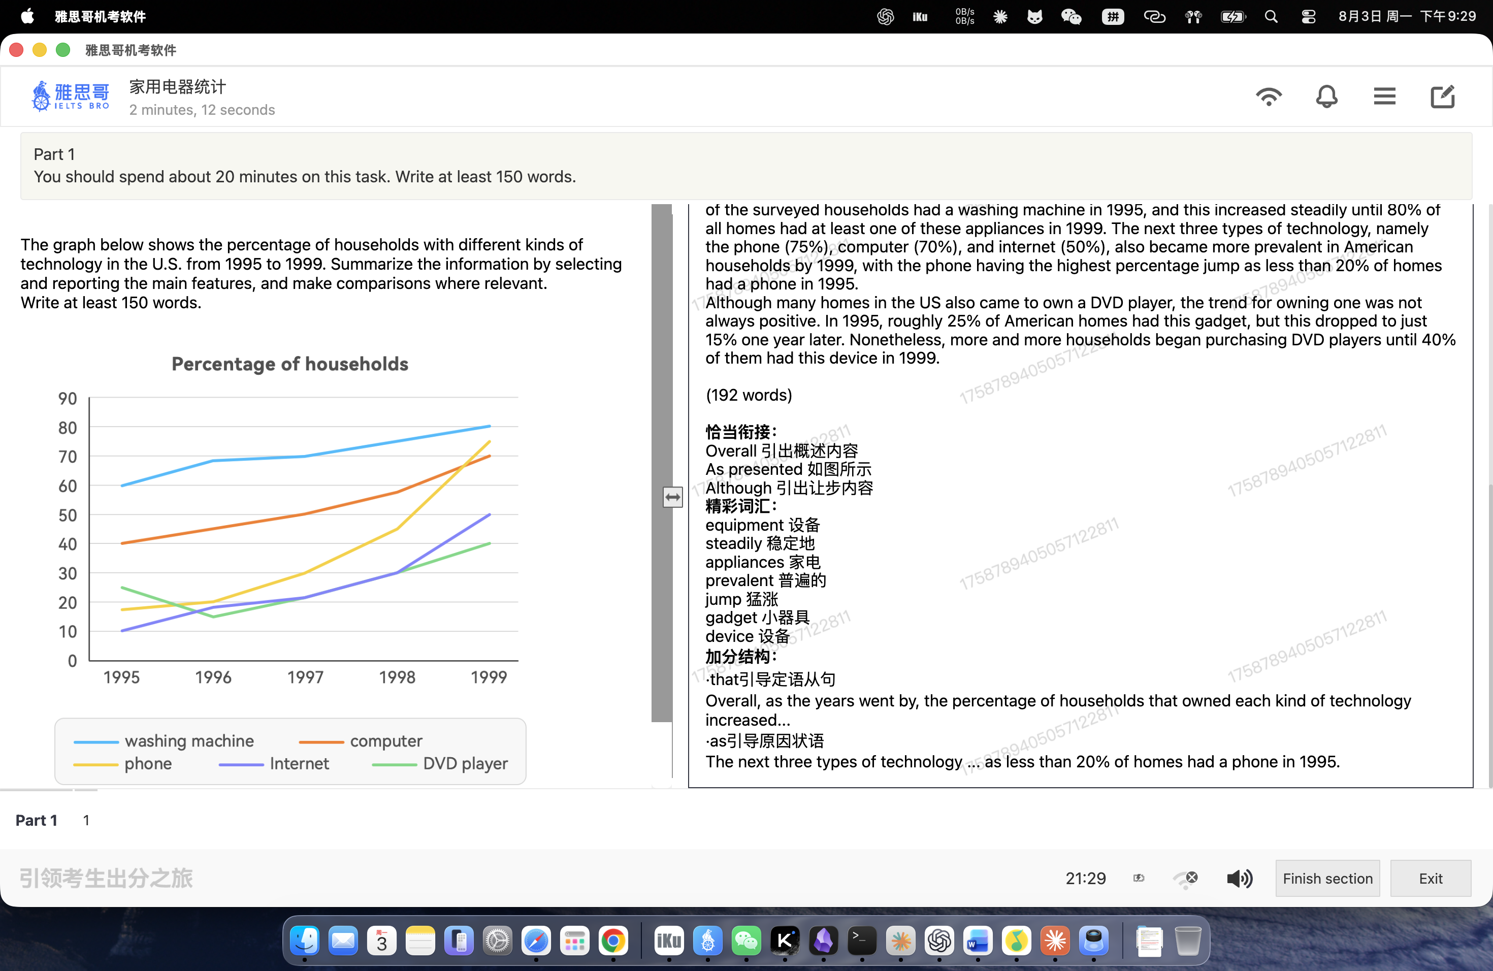Click the AirPods menu bar icon

pyautogui.click(x=1193, y=16)
